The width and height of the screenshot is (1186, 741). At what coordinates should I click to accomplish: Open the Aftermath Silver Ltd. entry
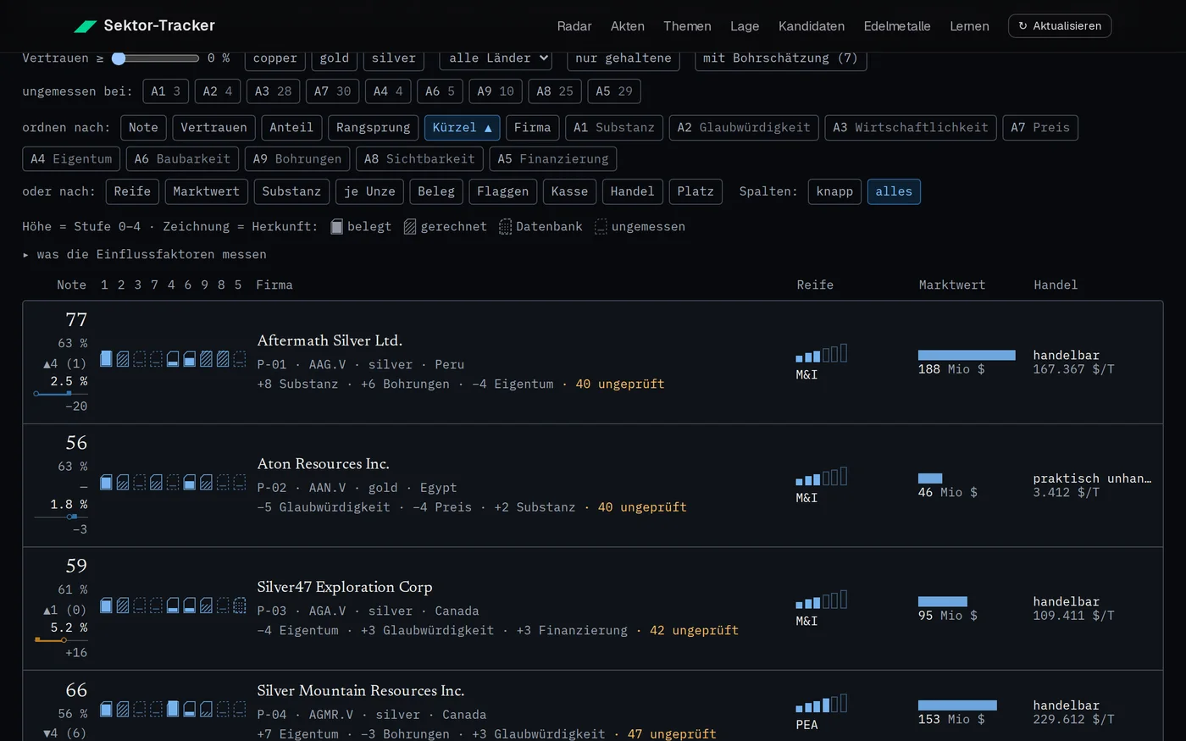click(330, 340)
